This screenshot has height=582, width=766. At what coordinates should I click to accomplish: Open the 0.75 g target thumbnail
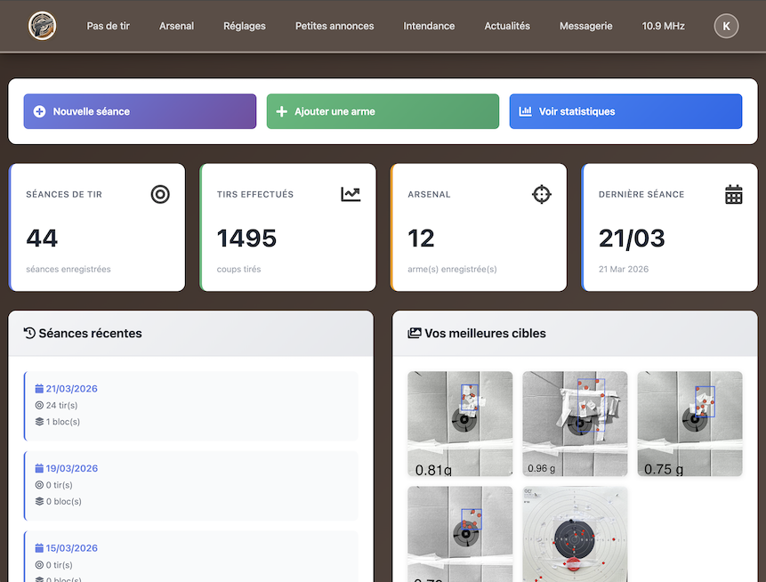click(x=689, y=424)
